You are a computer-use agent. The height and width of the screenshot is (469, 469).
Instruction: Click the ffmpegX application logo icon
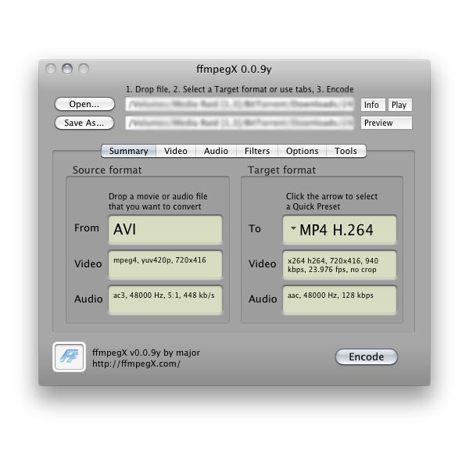click(69, 357)
